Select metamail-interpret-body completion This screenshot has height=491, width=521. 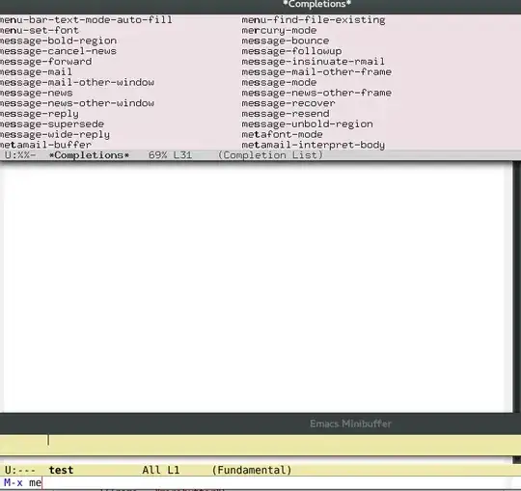coord(313,145)
